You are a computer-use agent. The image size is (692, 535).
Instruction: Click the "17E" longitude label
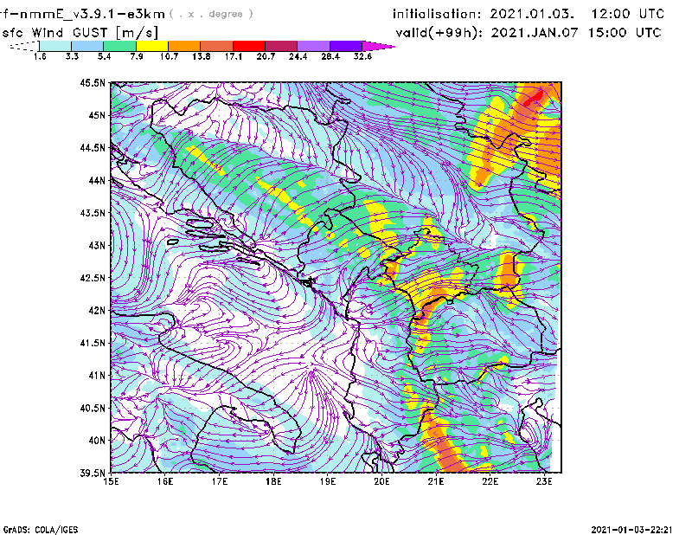pyautogui.click(x=220, y=481)
